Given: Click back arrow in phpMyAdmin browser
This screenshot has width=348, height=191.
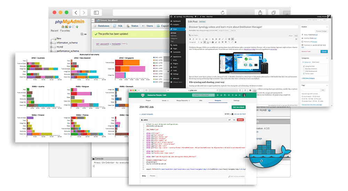Looking at the screenshot, I should [x=76, y=13].
